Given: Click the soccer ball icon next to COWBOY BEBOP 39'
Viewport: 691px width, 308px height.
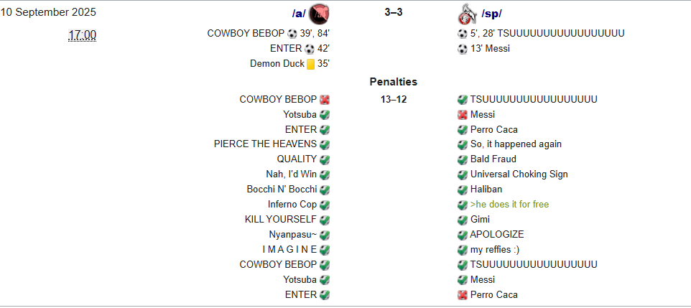Looking at the screenshot, I should pos(292,34).
